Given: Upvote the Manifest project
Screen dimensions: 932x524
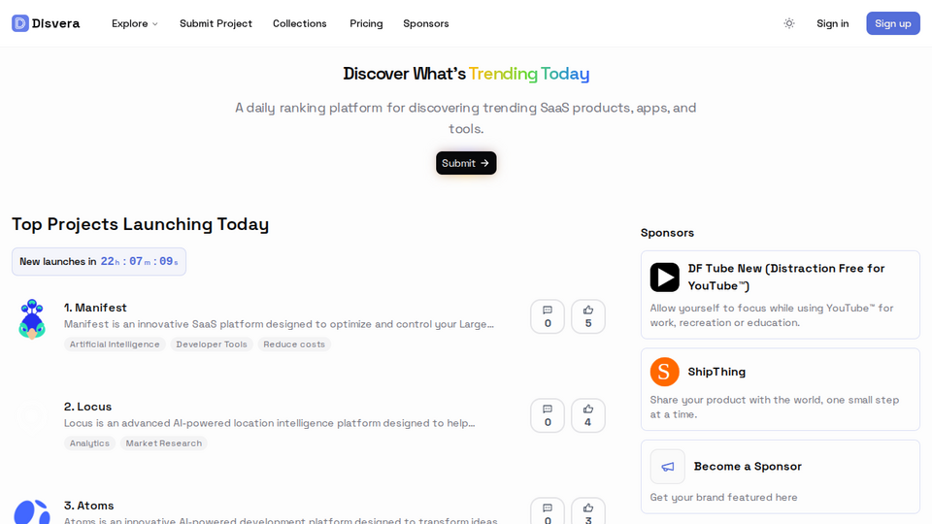Looking at the screenshot, I should point(588,316).
